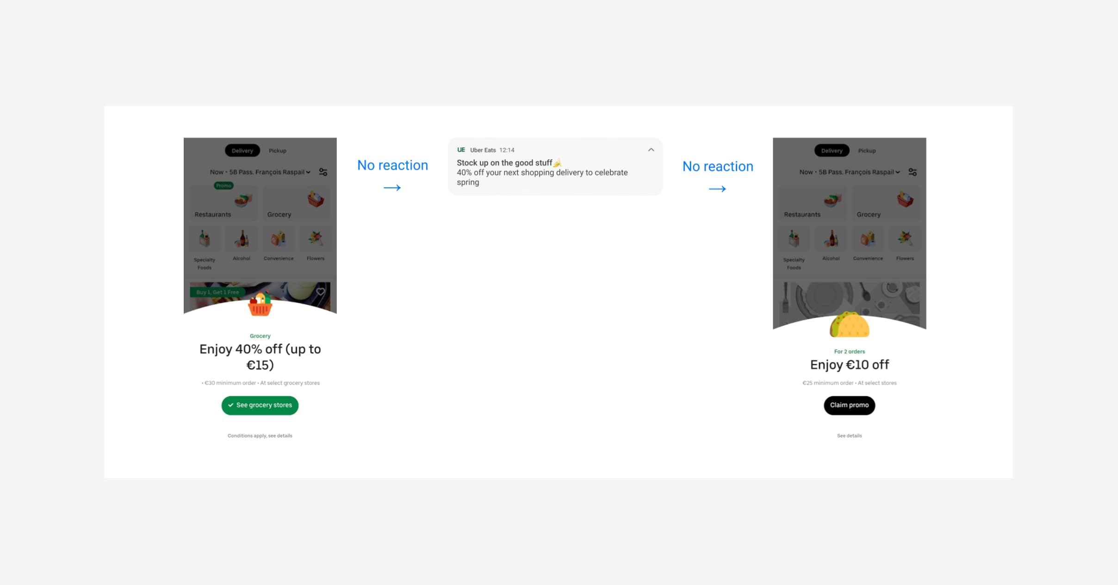Select the Delivery tab on left screen
1118x585 pixels.
coord(241,149)
